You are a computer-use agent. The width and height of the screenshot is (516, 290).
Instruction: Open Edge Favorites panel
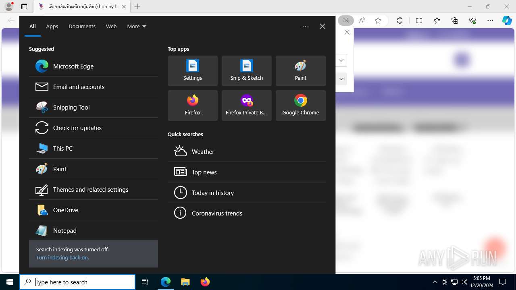437,21
